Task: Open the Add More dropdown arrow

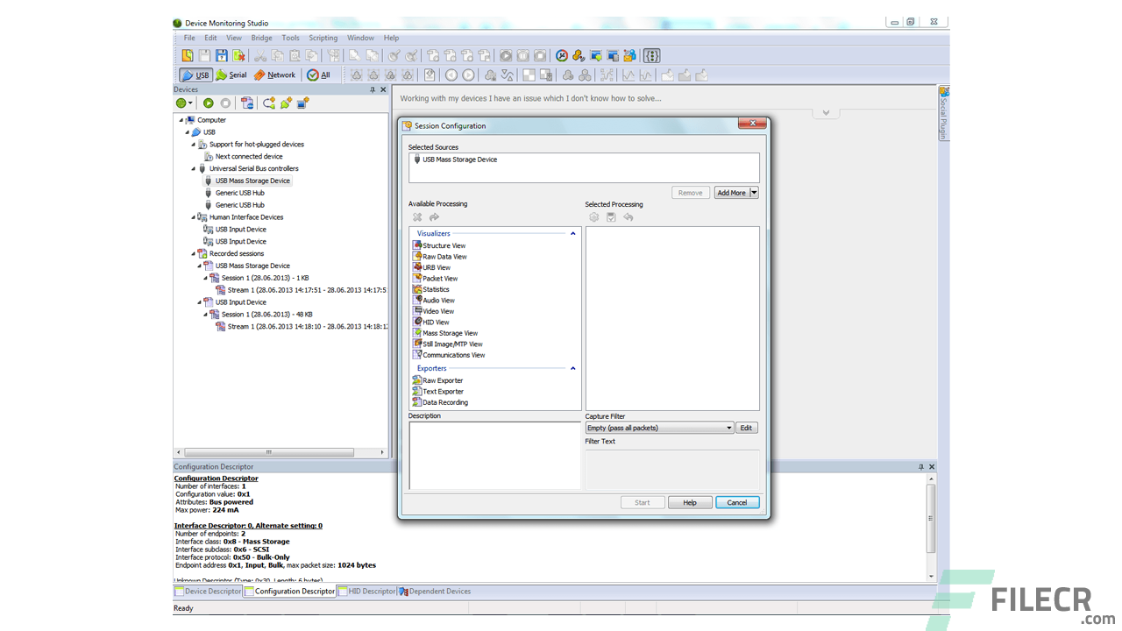Action: click(754, 193)
